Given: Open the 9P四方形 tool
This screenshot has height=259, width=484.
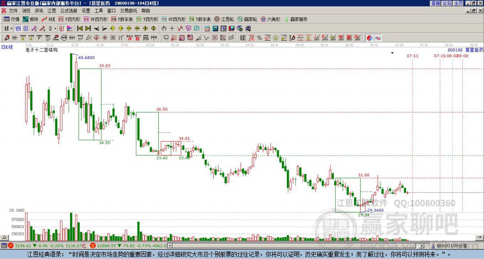Looking at the screenshot, I should (96, 19).
